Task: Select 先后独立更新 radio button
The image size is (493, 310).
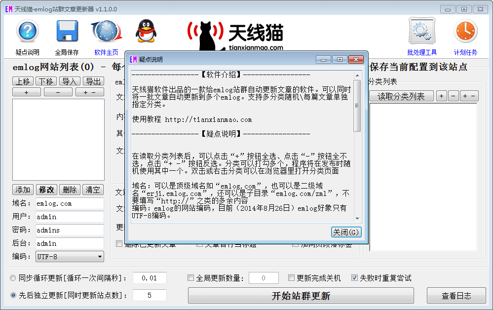Action: click(13, 295)
